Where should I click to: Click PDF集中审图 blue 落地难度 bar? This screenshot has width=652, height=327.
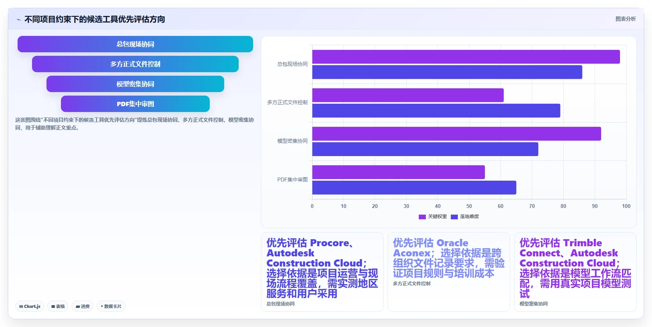pyautogui.click(x=414, y=188)
